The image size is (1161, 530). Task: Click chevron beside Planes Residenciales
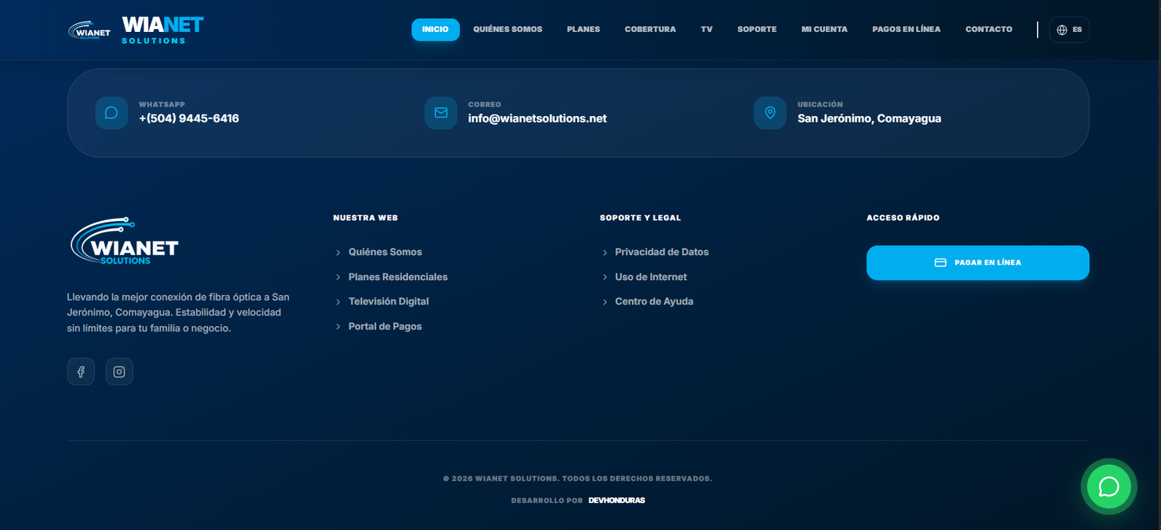click(338, 277)
